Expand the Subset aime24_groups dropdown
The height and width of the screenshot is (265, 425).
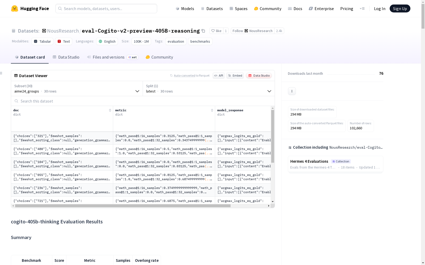click(x=77, y=89)
